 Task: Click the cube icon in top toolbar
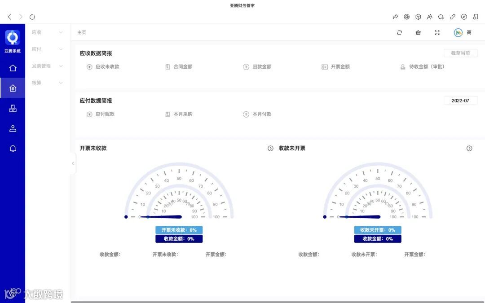418,17
